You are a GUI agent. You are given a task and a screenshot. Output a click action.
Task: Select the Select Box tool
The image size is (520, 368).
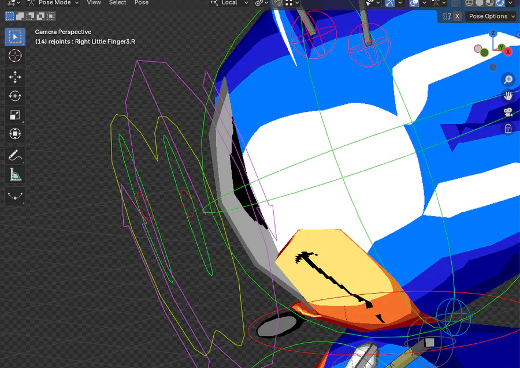pos(15,37)
